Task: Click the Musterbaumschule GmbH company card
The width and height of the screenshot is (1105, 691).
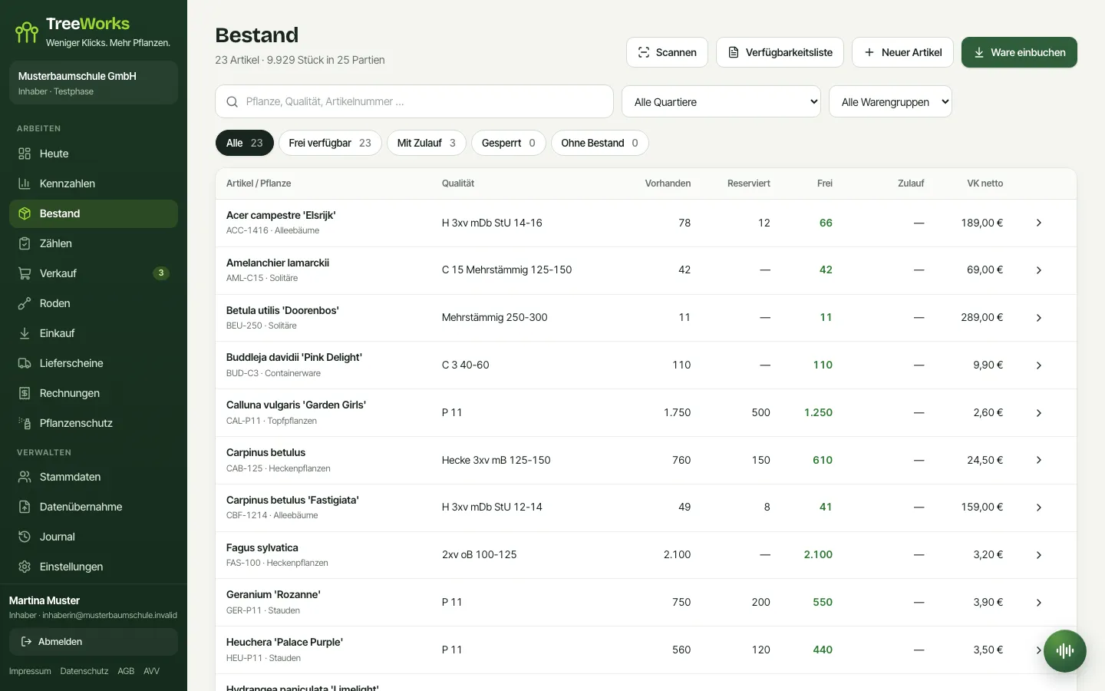Action: (94, 83)
